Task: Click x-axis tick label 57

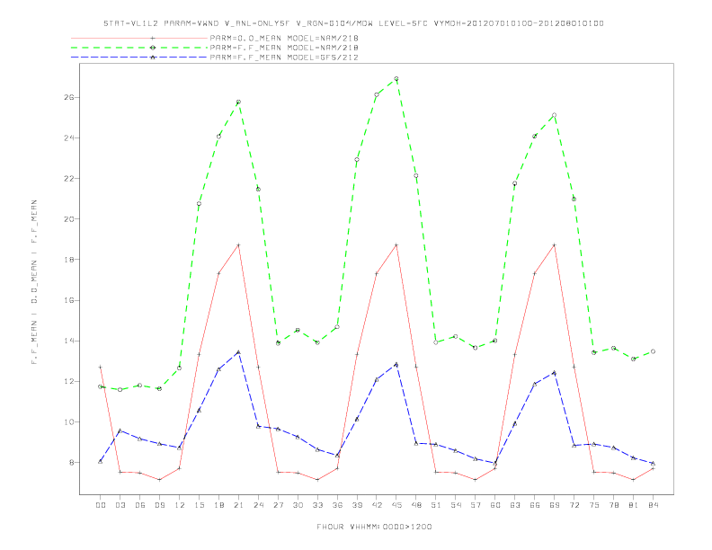Action: click(476, 505)
